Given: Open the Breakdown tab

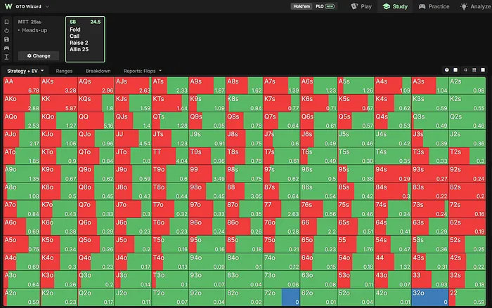Looking at the screenshot, I should (x=98, y=71).
